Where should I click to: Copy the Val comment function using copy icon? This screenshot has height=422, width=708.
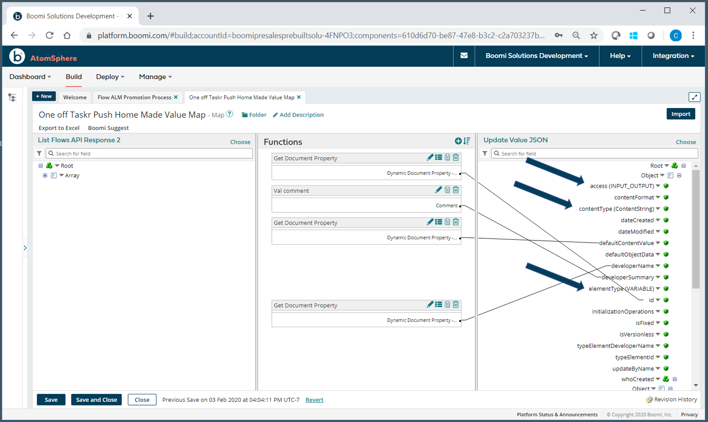coord(447,190)
